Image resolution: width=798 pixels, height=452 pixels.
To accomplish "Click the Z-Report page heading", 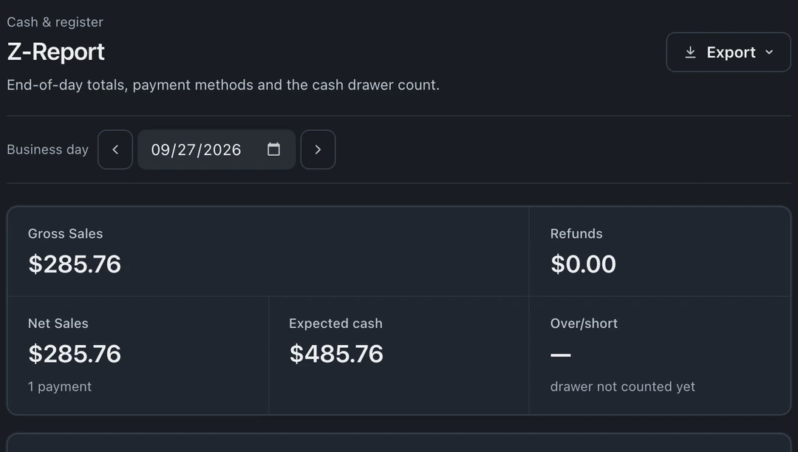I will point(55,52).
